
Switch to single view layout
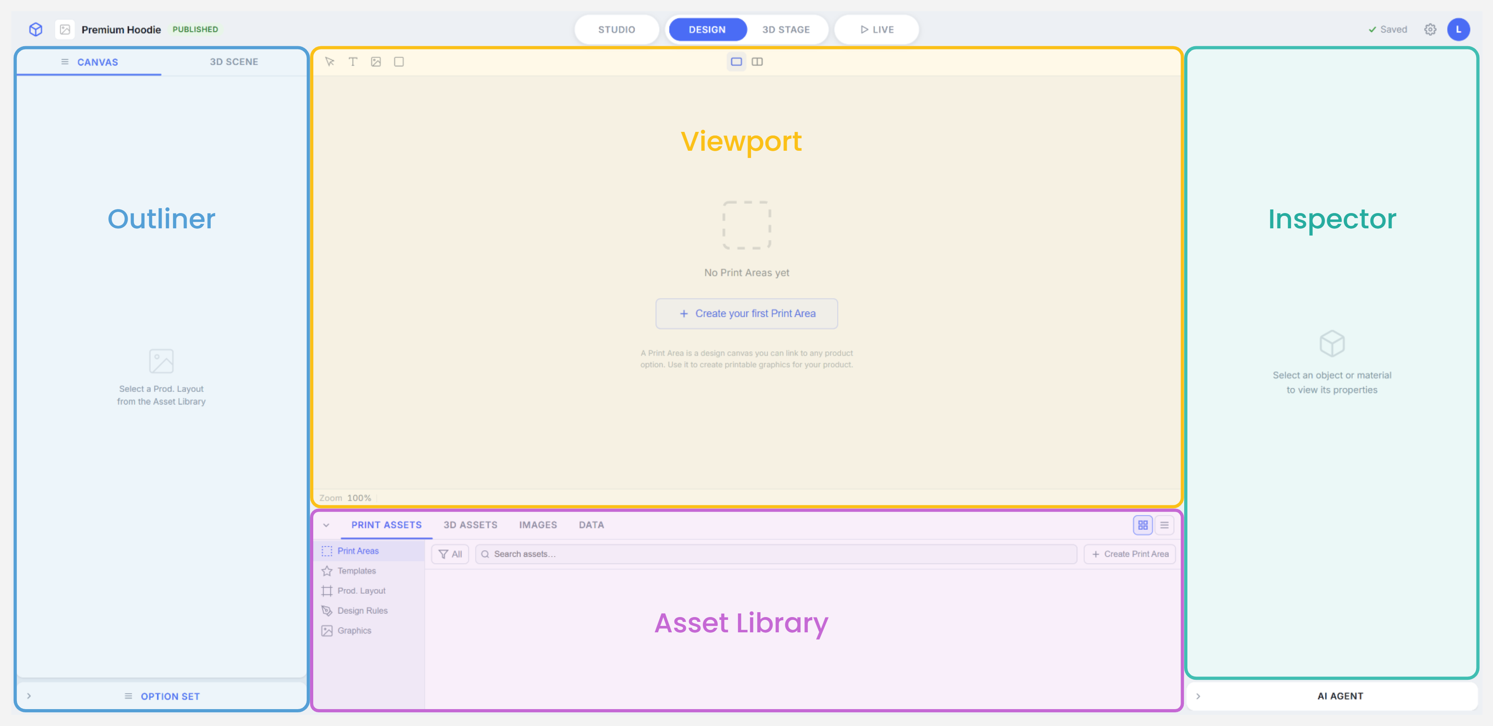tap(736, 62)
